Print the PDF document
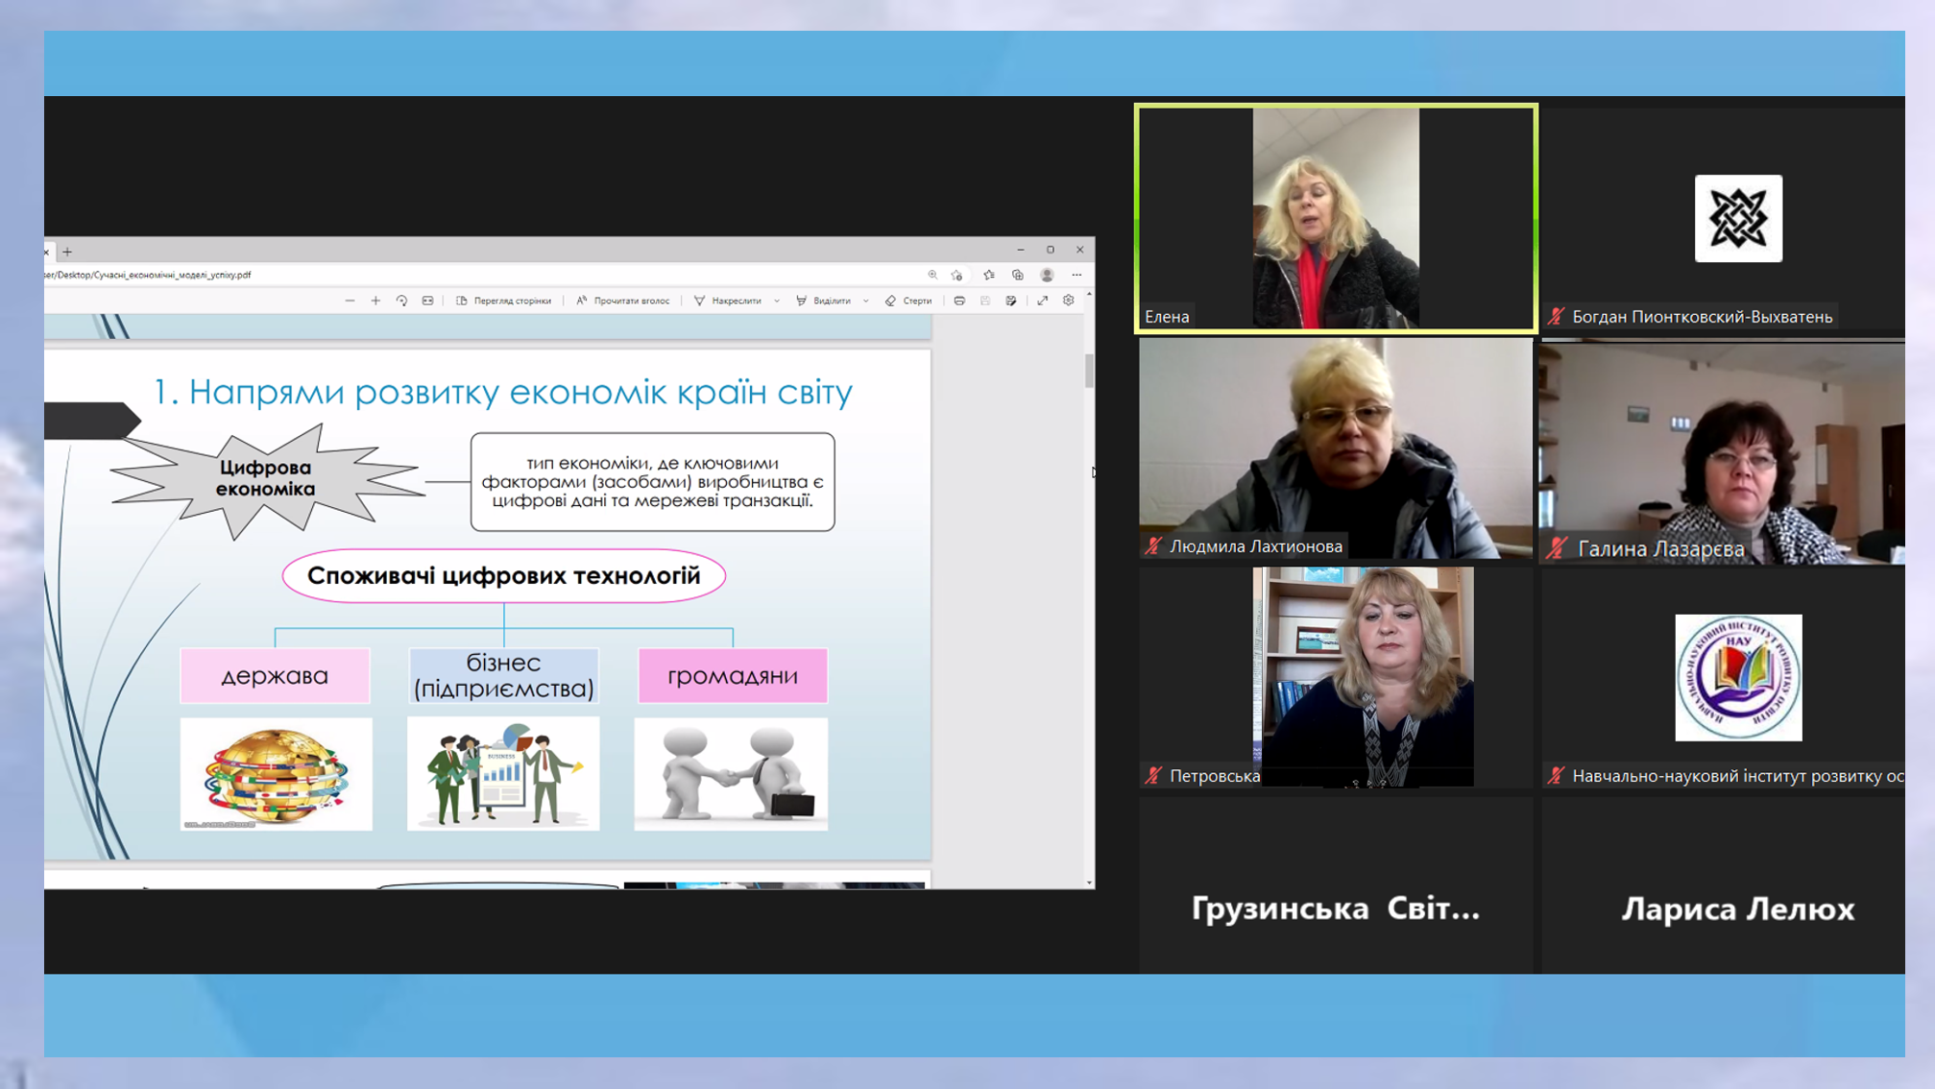 pyautogui.click(x=959, y=301)
